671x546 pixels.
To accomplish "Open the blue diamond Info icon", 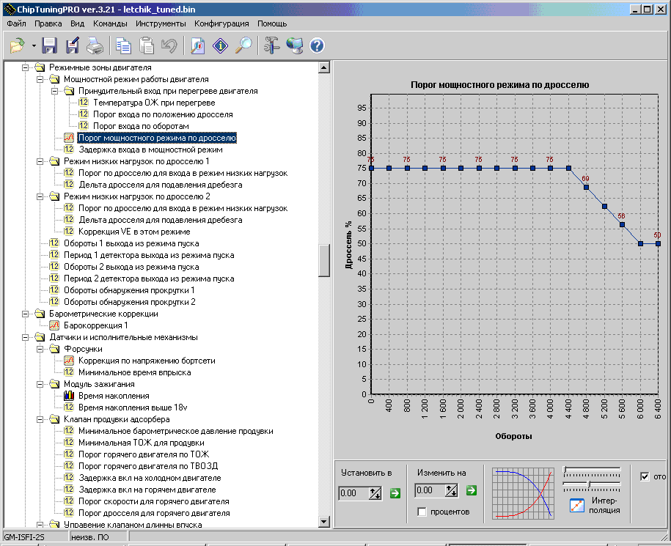I will 220,46.
